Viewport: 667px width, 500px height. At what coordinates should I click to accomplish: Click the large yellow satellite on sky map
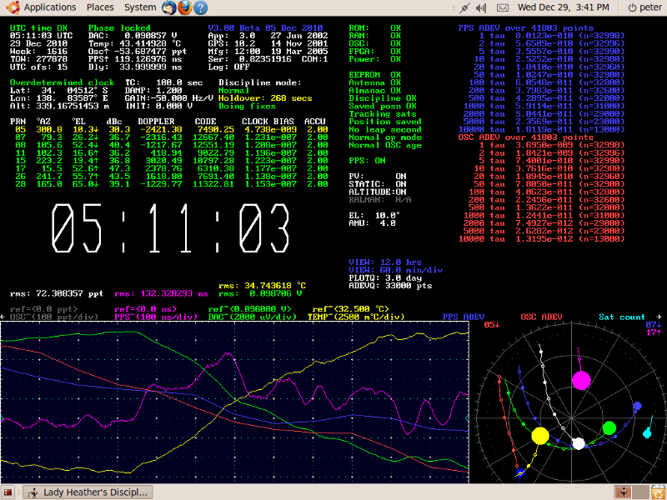click(539, 435)
